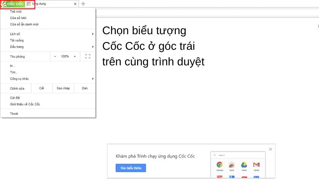Click the Cắt button
Image resolution: width=319 pixels, height=190 pixels.
click(x=42, y=88)
